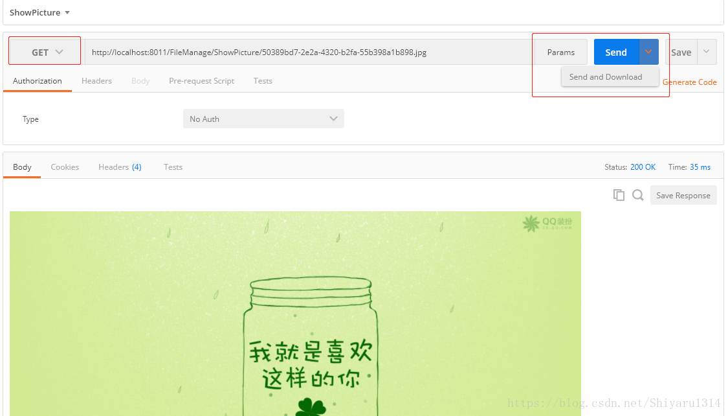The height and width of the screenshot is (416, 728).
Task: Click the returned jar image preview
Action: (x=295, y=314)
